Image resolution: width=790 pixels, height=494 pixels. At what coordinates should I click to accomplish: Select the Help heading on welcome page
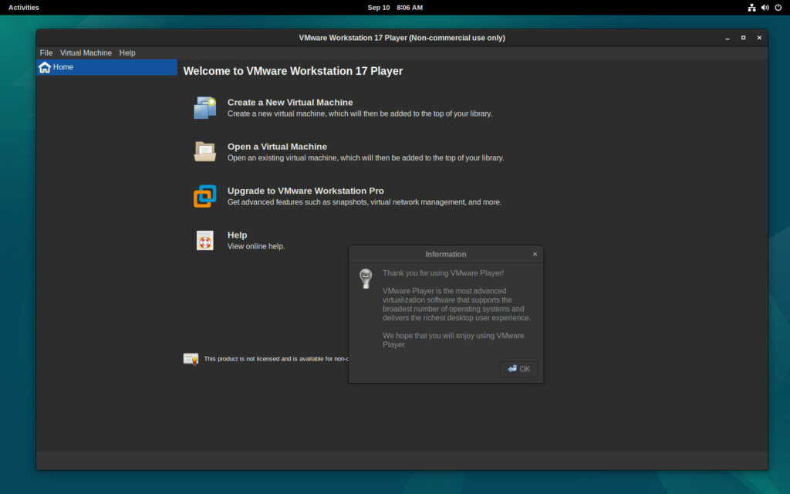pos(238,235)
